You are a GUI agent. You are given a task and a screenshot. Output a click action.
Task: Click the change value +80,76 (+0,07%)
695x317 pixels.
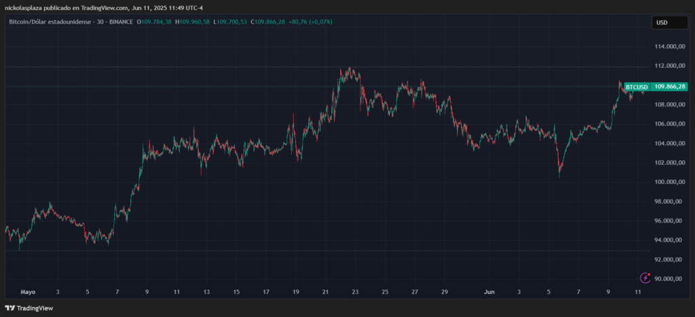click(x=310, y=22)
